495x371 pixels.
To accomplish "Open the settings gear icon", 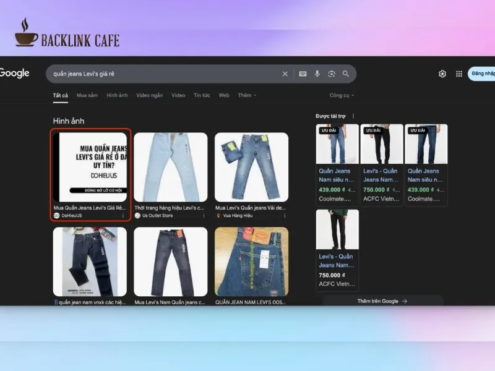I will pos(442,74).
